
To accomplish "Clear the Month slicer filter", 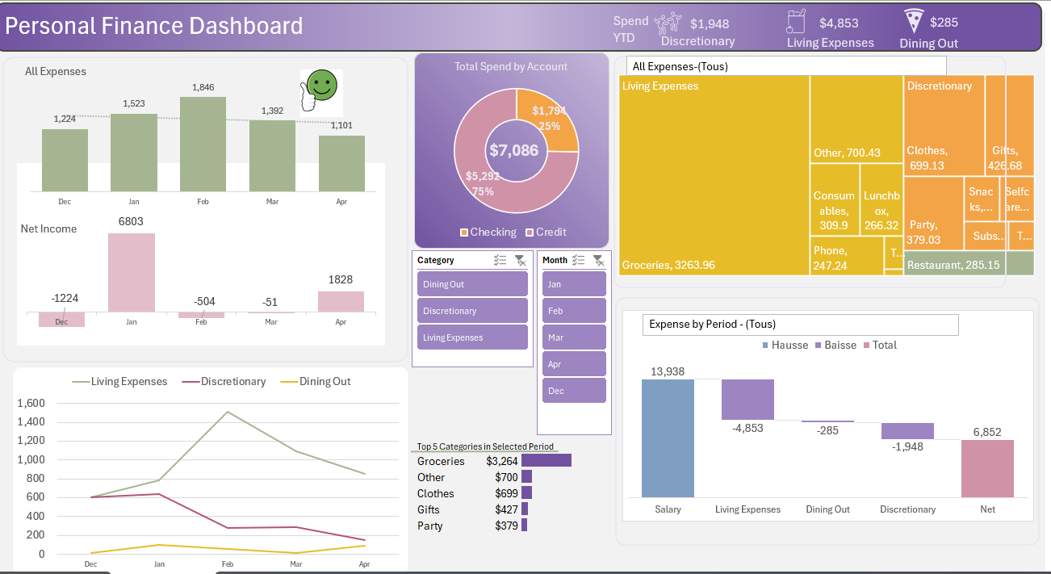I will pos(598,260).
